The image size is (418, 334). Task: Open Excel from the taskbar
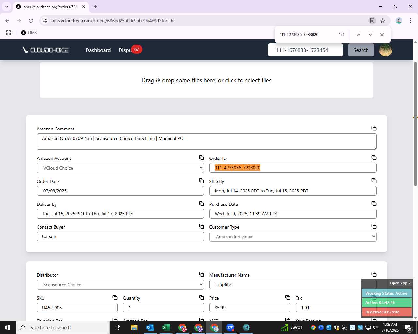point(166,327)
